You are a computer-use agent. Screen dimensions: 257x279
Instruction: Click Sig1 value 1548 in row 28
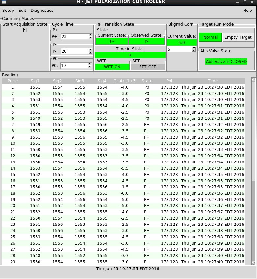pos(35,255)
